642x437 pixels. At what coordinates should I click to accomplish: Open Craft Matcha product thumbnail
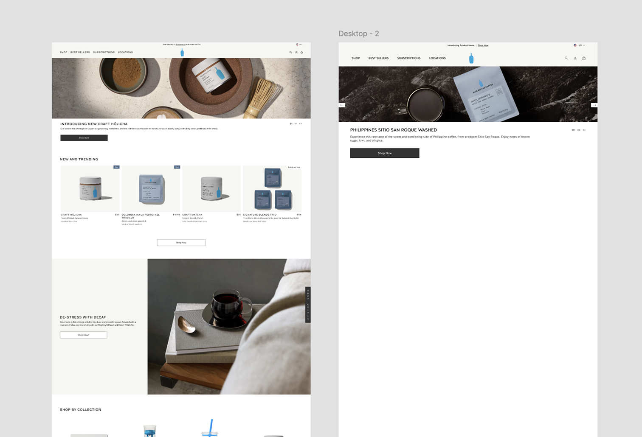tap(211, 189)
